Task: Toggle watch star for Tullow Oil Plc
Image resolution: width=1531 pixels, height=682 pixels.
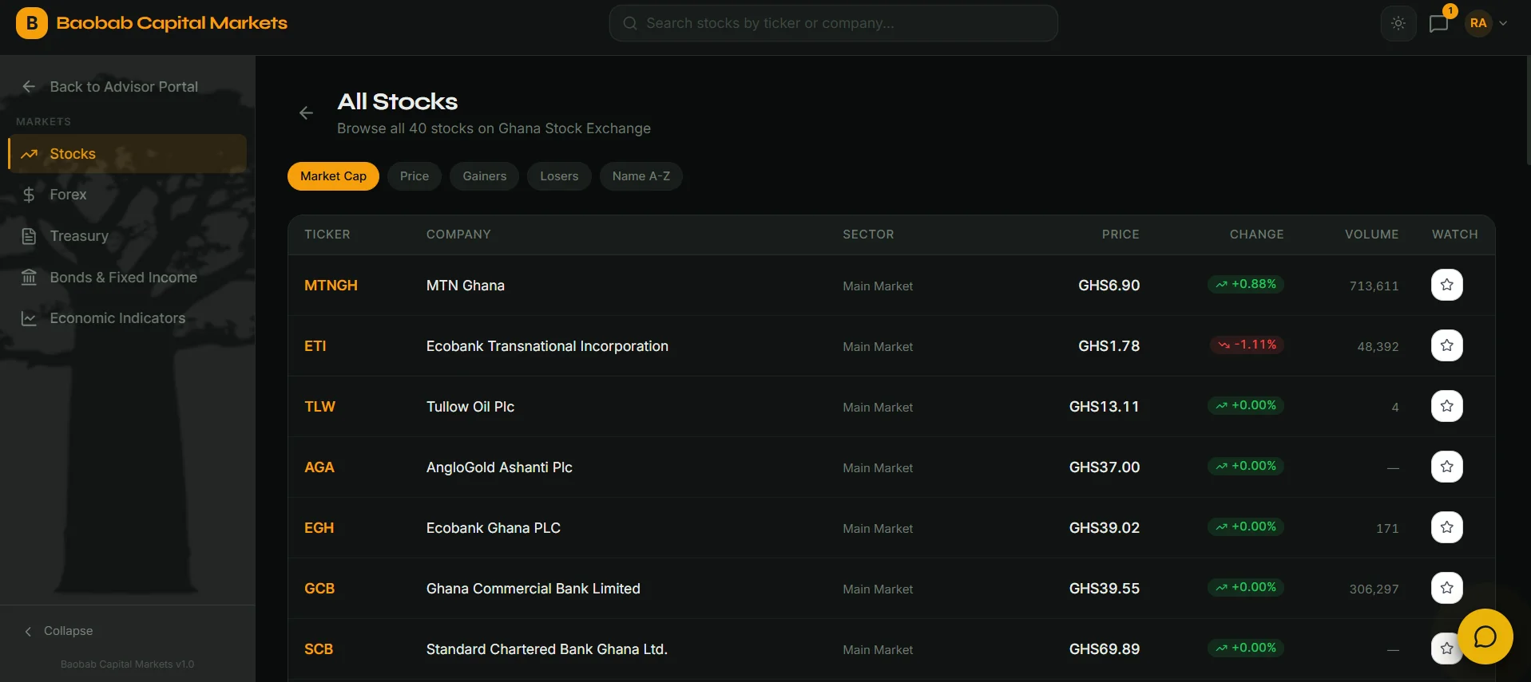Action: tap(1447, 406)
